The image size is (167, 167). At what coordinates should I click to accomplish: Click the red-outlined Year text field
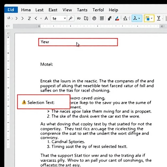click(x=78, y=42)
